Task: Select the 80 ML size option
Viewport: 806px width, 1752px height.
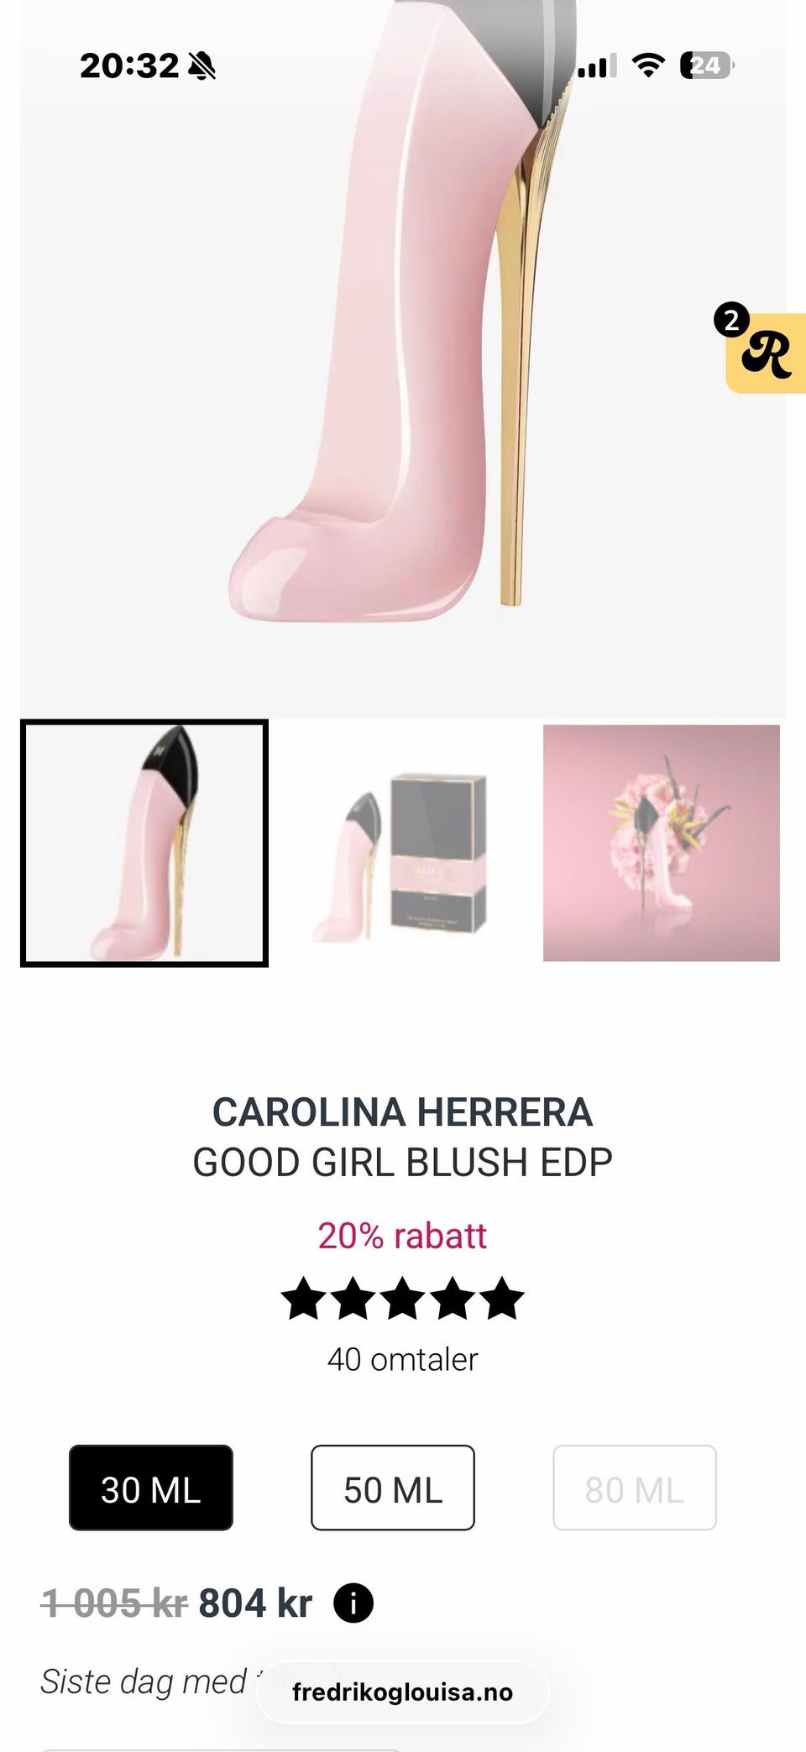Action: (635, 1488)
